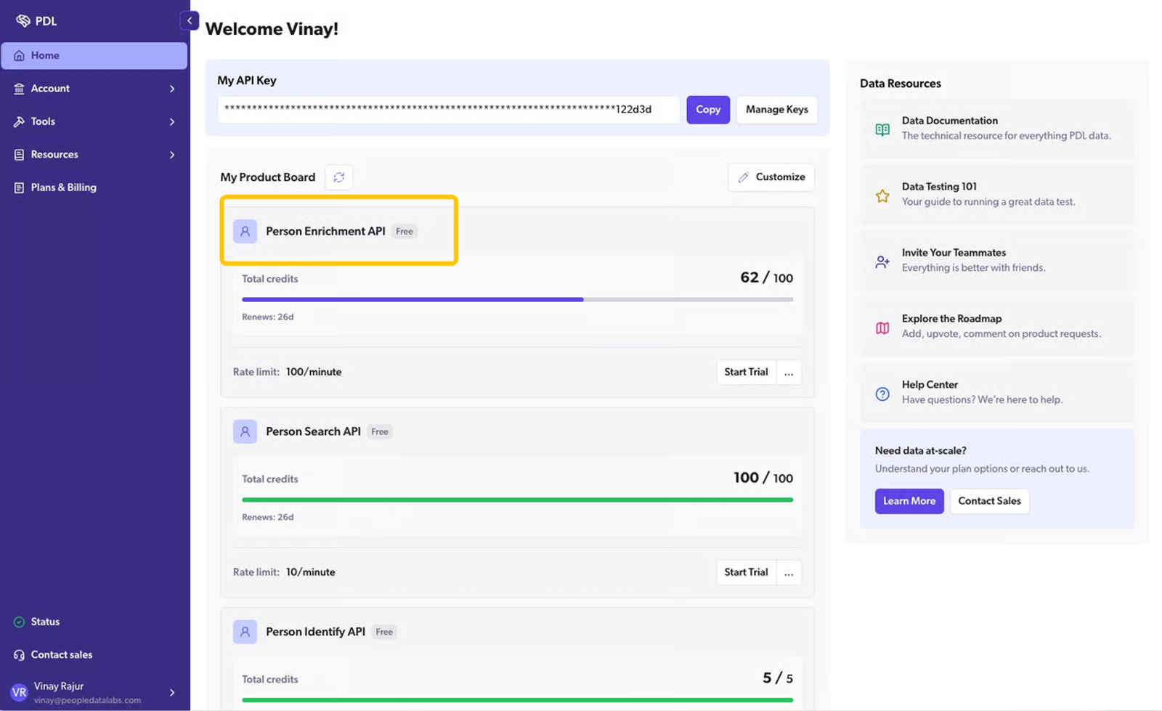The height and width of the screenshot is (711, 1162).
Task: Click the Explore the Roadmap map icon
Action: click(x=882, y=328)
